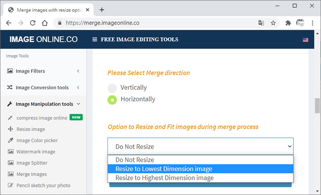Open the Resize image link
The width and height of the screenshot is (321, 195).
click(x=31, y=129)
